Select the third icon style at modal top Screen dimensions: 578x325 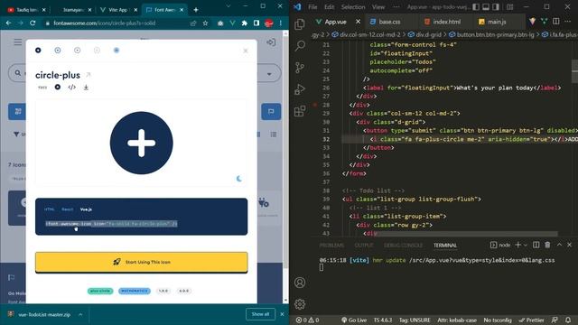[77, 51]
